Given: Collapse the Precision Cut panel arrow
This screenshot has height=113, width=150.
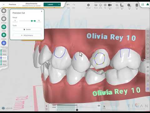Looking at the screenshot, I should 42,11.
